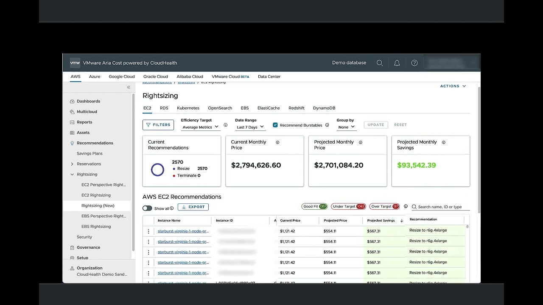Open the RDS rightsizing tab
This screenshot has width=543, height=305.
click(164, 108)
